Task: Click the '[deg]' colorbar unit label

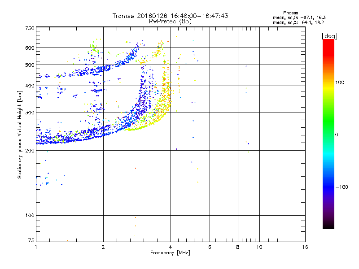Action: 329,36
